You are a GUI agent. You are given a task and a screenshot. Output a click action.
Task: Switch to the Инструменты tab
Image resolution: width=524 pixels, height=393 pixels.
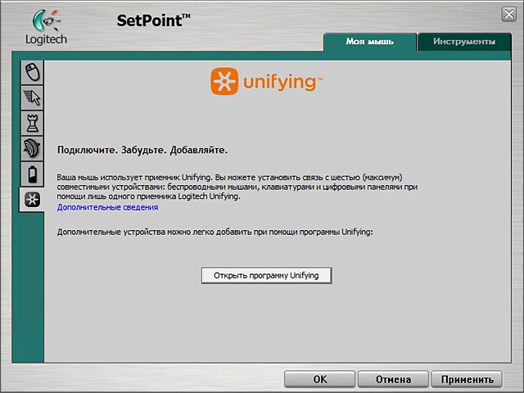[464, 42]
